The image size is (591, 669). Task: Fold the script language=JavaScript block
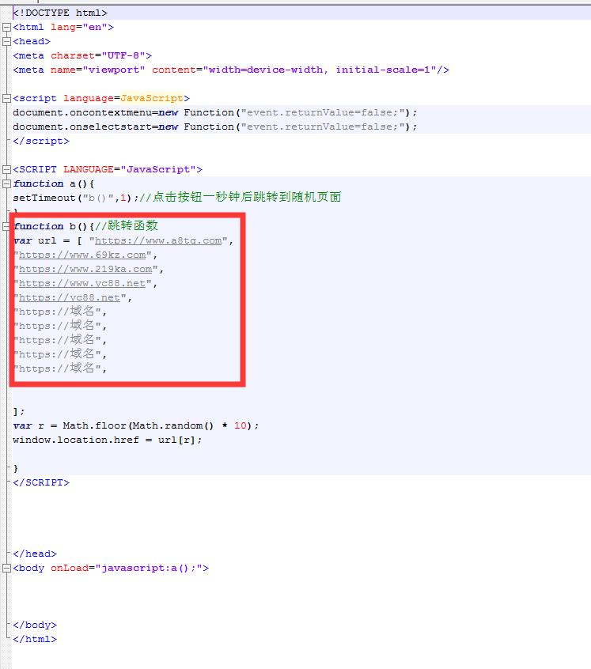click(x=7, y=99)
